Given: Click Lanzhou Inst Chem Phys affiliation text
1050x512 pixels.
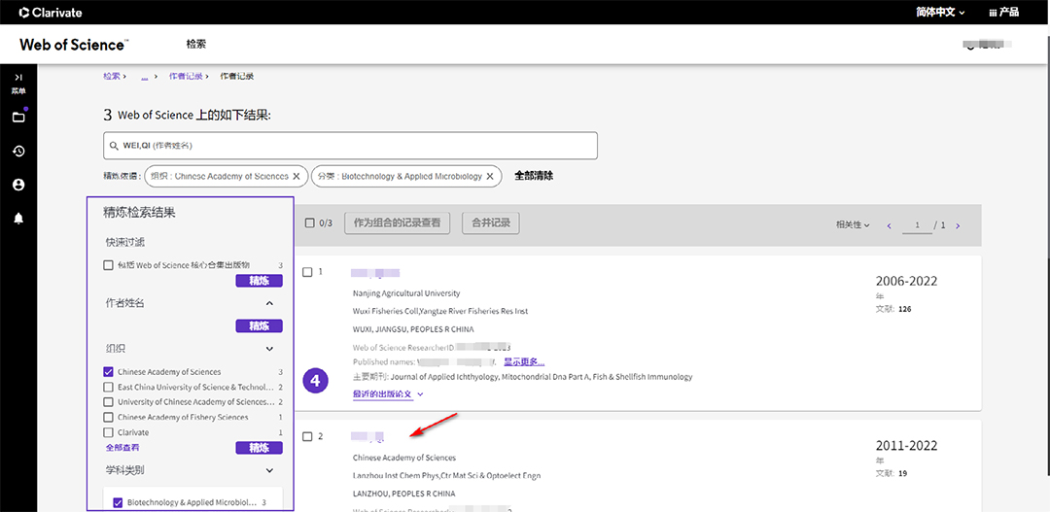Looking at the screenshot, I should (x=446, y=476).
